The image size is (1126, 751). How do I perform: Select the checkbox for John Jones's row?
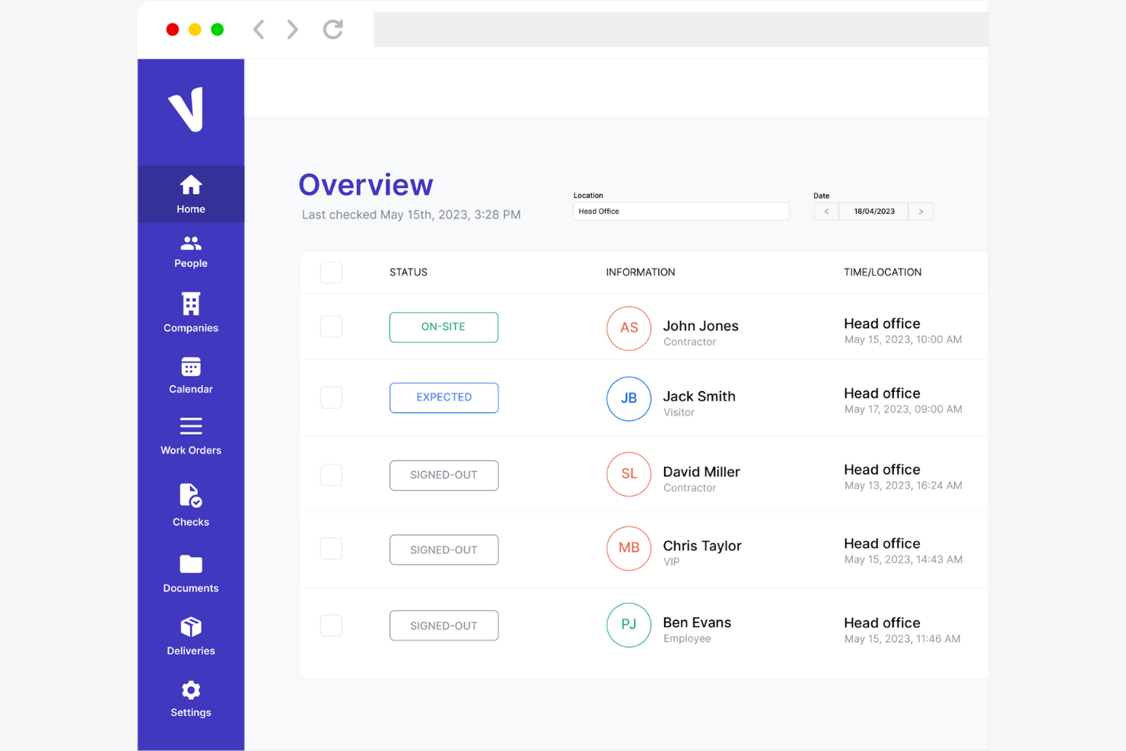(x=331, y=326)
